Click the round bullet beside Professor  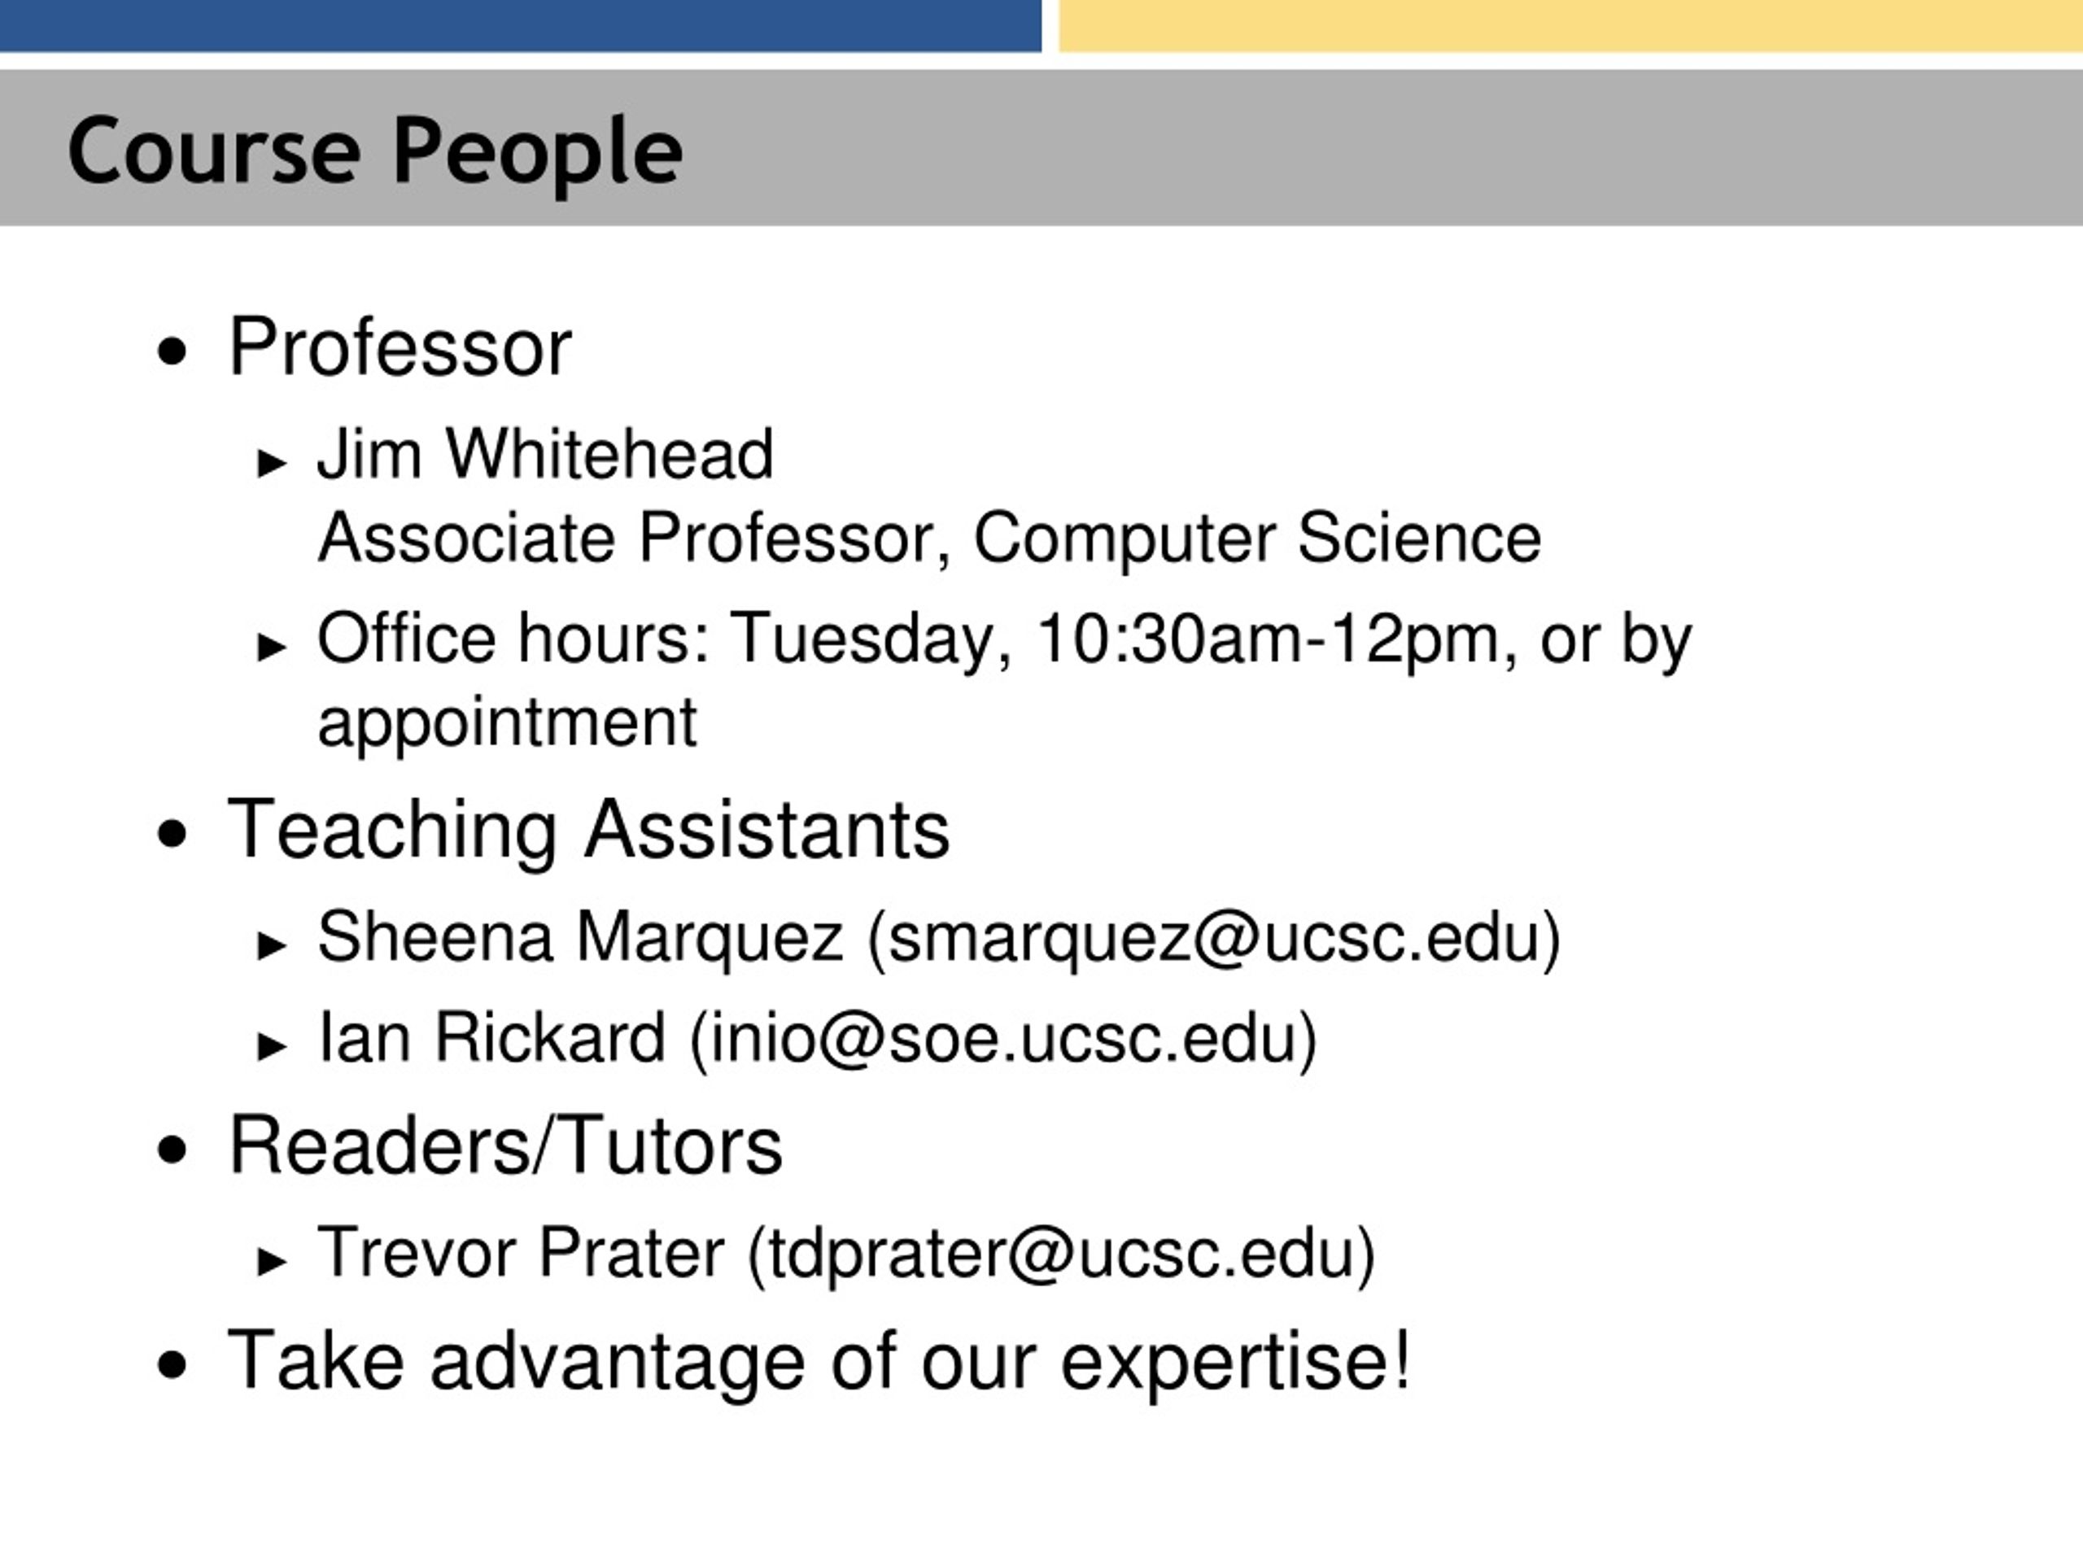(x=172, y=353)
